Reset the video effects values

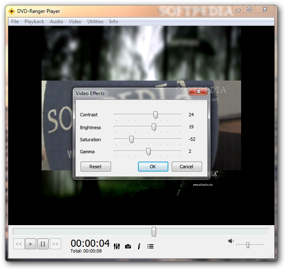tap(96, 167)
